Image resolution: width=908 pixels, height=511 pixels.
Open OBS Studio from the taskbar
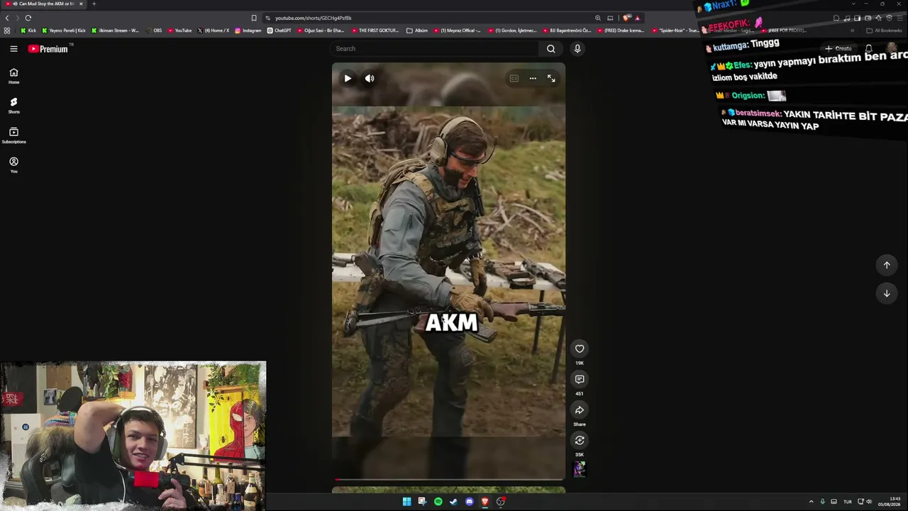500,502
